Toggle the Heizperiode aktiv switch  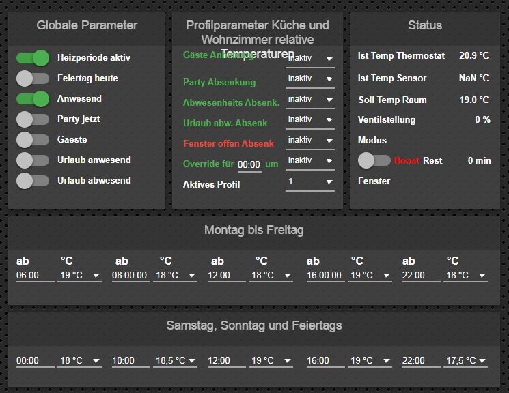pyautogui.click(x=33, y=58)
